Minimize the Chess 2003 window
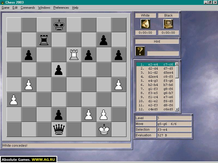Screen dimensions: 218x163 (206, 2)
